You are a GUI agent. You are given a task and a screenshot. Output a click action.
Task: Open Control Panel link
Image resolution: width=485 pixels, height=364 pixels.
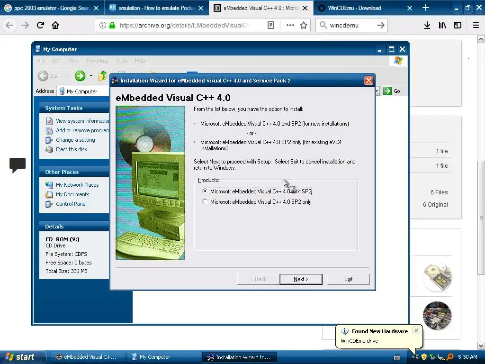71,204
